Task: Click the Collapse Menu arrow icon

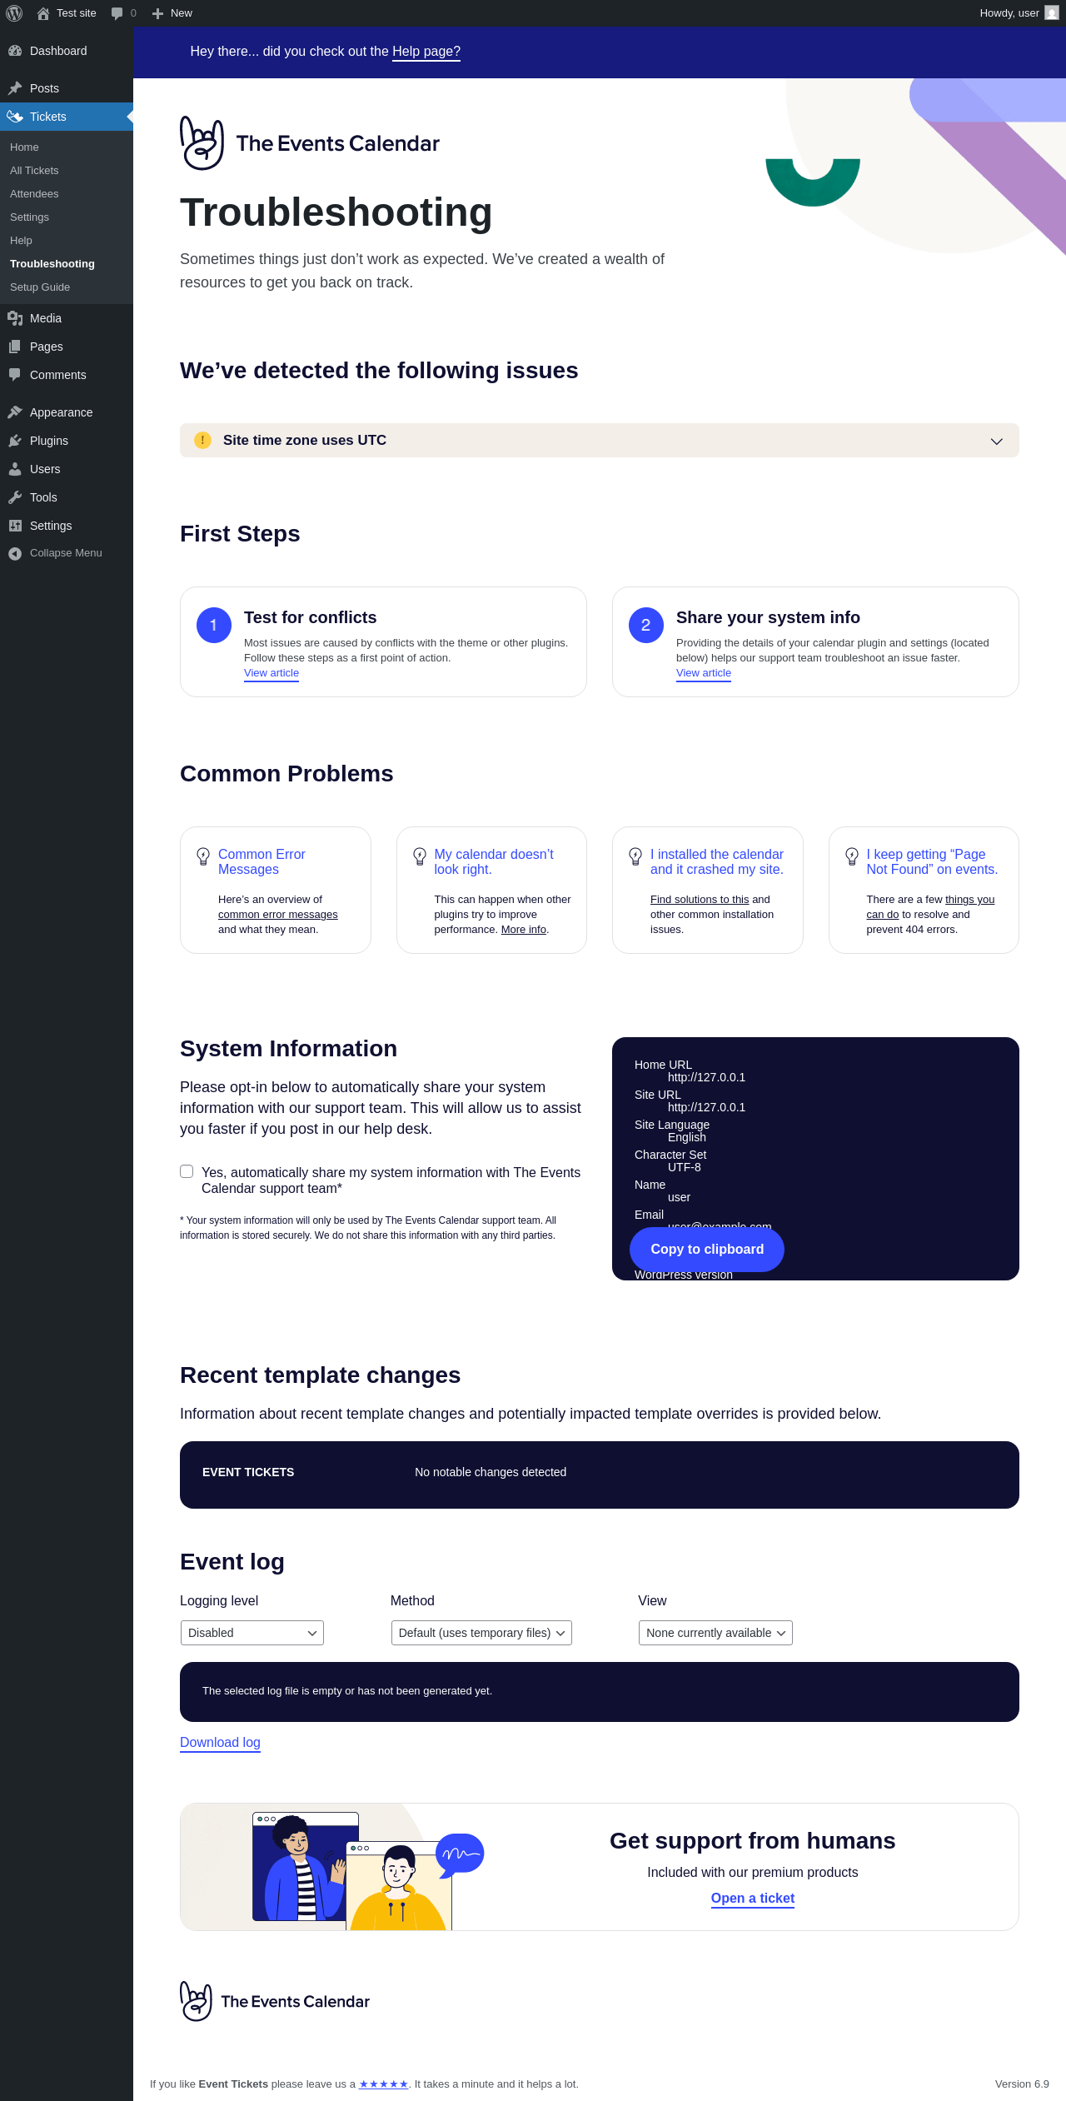Action: [x=15, y=554]
